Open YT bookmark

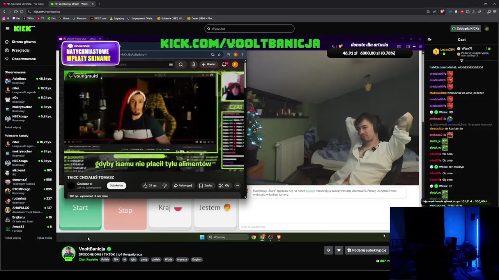click(x=41, y=18)
